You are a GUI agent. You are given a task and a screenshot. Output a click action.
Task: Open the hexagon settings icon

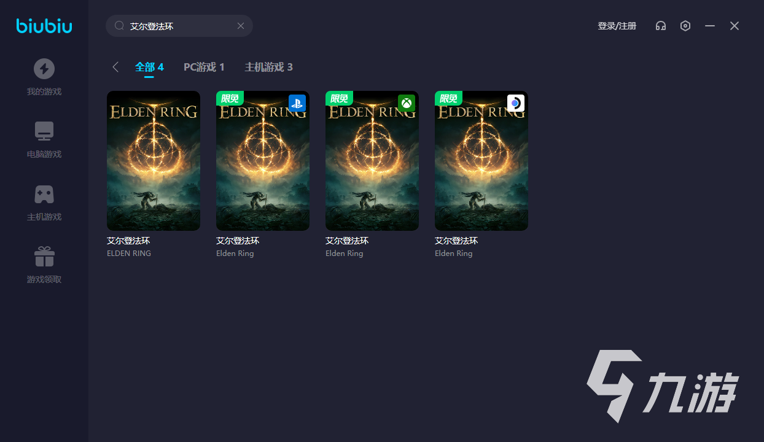(x=685, y=26)
